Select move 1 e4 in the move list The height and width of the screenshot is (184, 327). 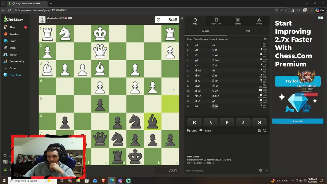(x=196, y=45)
